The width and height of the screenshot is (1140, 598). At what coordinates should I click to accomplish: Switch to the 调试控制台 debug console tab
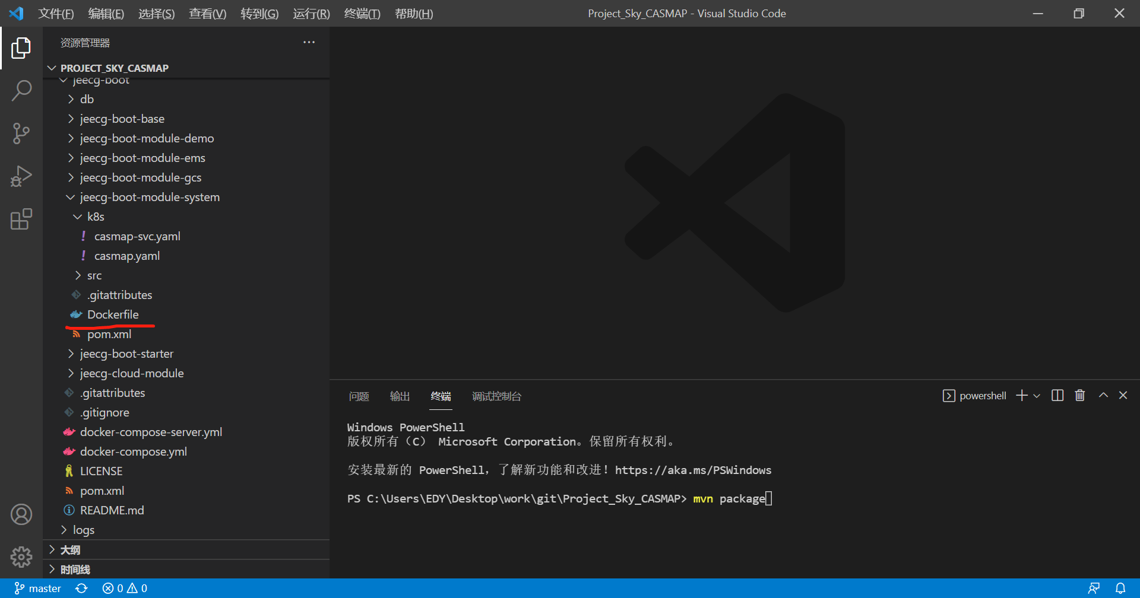click(496, 396)
